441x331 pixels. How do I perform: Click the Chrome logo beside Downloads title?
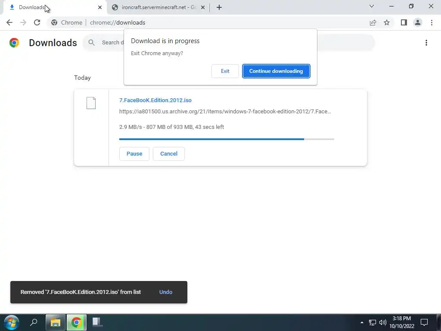pos(14,43)
